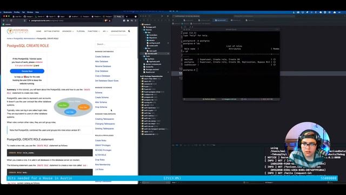Open the Changing Tablespaces link
Image resolution: width=346 pixels, height=195 pixels.
pos(105,124)
